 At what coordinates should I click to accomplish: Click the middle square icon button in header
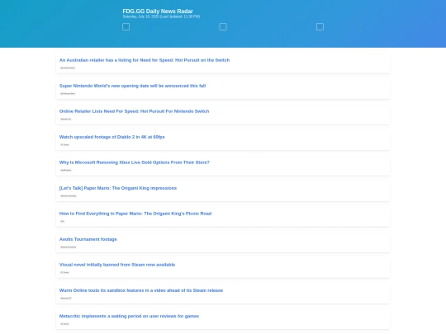click(223, 27)
